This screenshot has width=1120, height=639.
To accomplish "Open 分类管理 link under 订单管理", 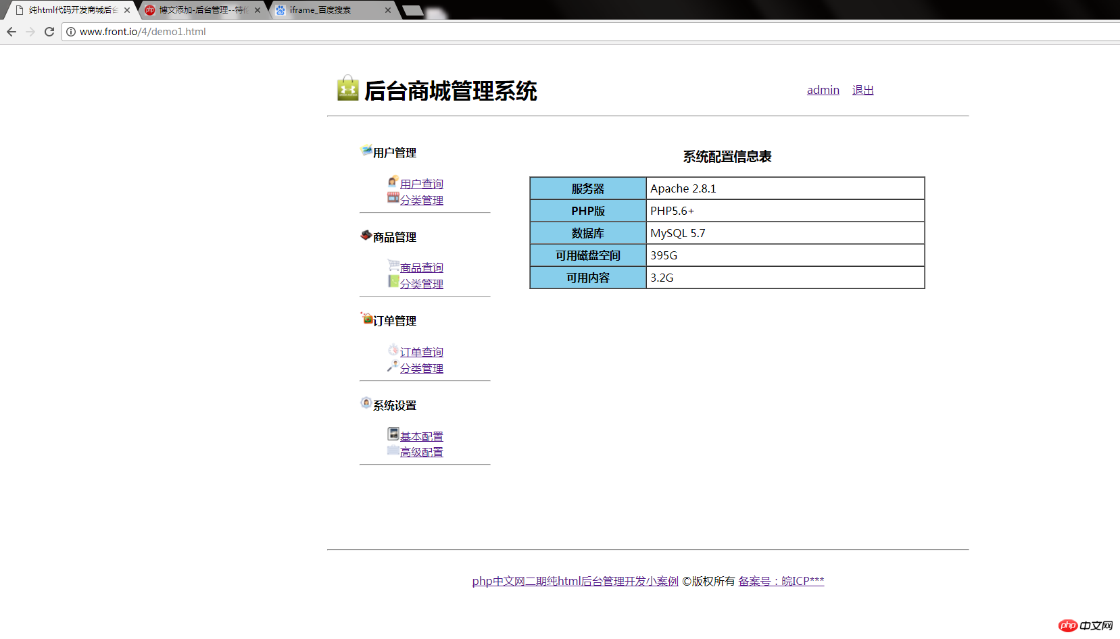I will (422, 368).
